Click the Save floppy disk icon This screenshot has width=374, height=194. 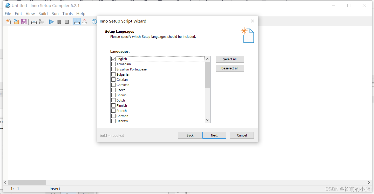coord(24,22)
